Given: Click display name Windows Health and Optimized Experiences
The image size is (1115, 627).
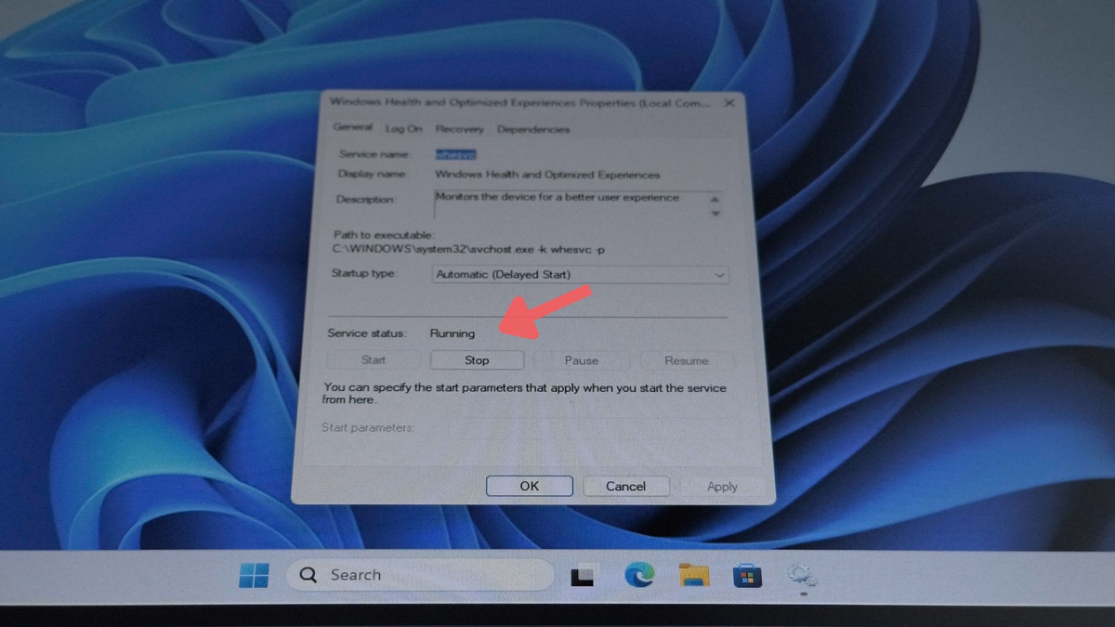Looking at the screenshot, I should 547,175.
